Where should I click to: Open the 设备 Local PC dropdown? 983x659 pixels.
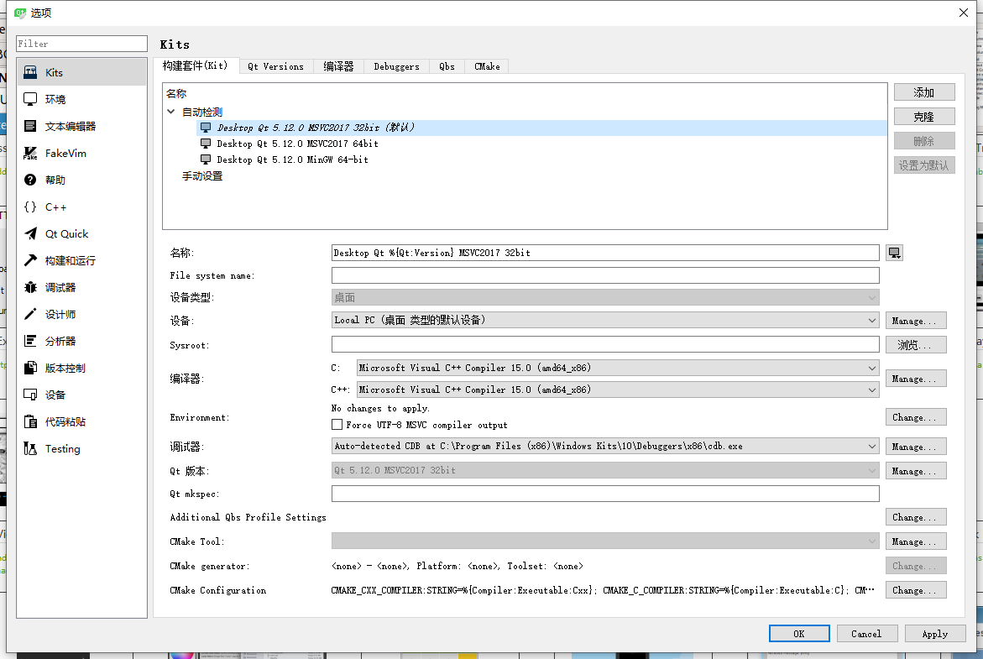605,320
